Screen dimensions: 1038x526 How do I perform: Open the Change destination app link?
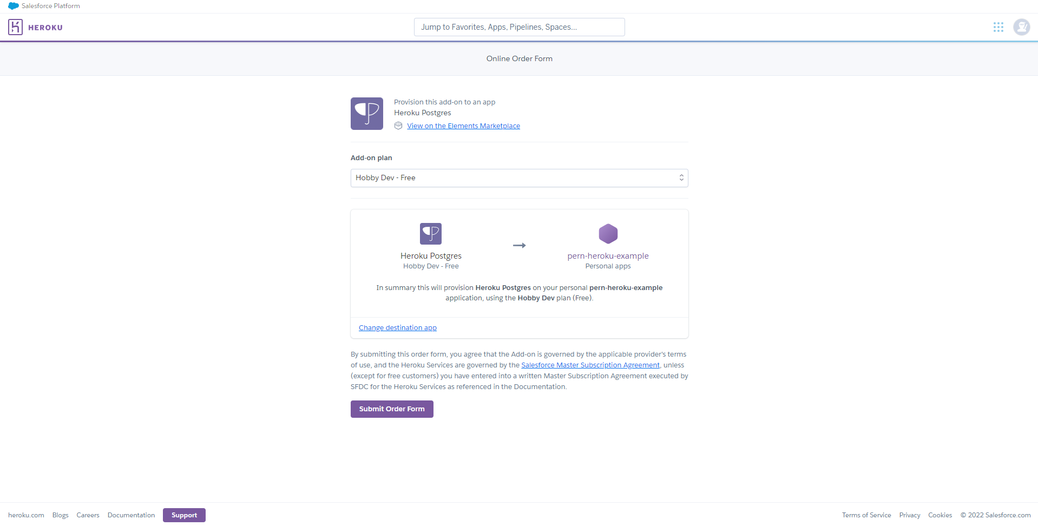(397, 327)
